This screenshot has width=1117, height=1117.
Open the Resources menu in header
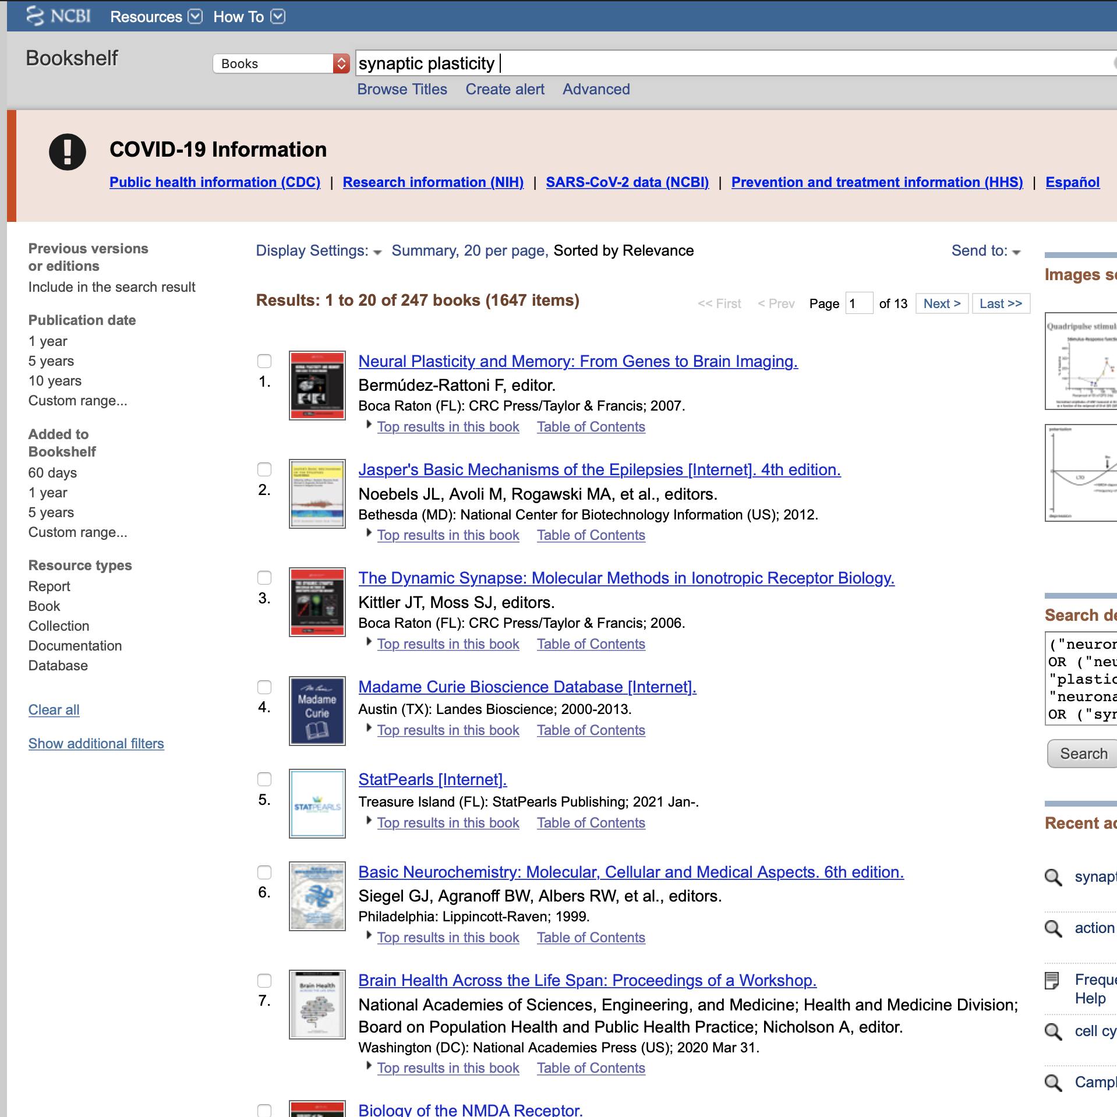click(156, 16)
